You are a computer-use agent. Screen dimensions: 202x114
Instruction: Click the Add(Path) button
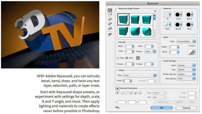(179, 102)
